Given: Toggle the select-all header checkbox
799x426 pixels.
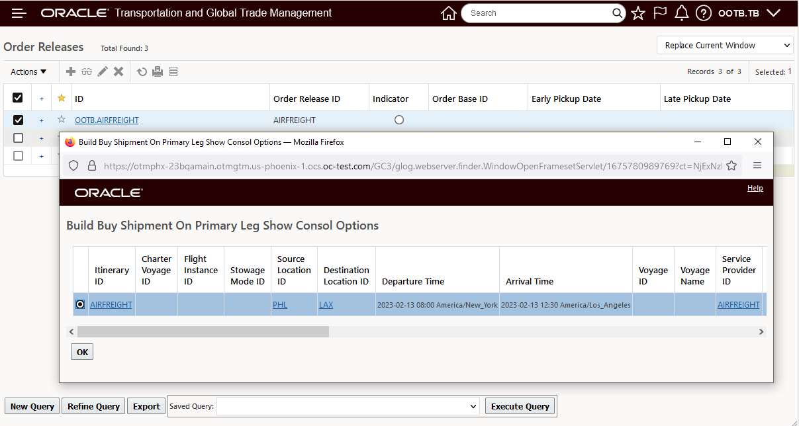Looking at the screenshot, I should [x=18, y=98].
